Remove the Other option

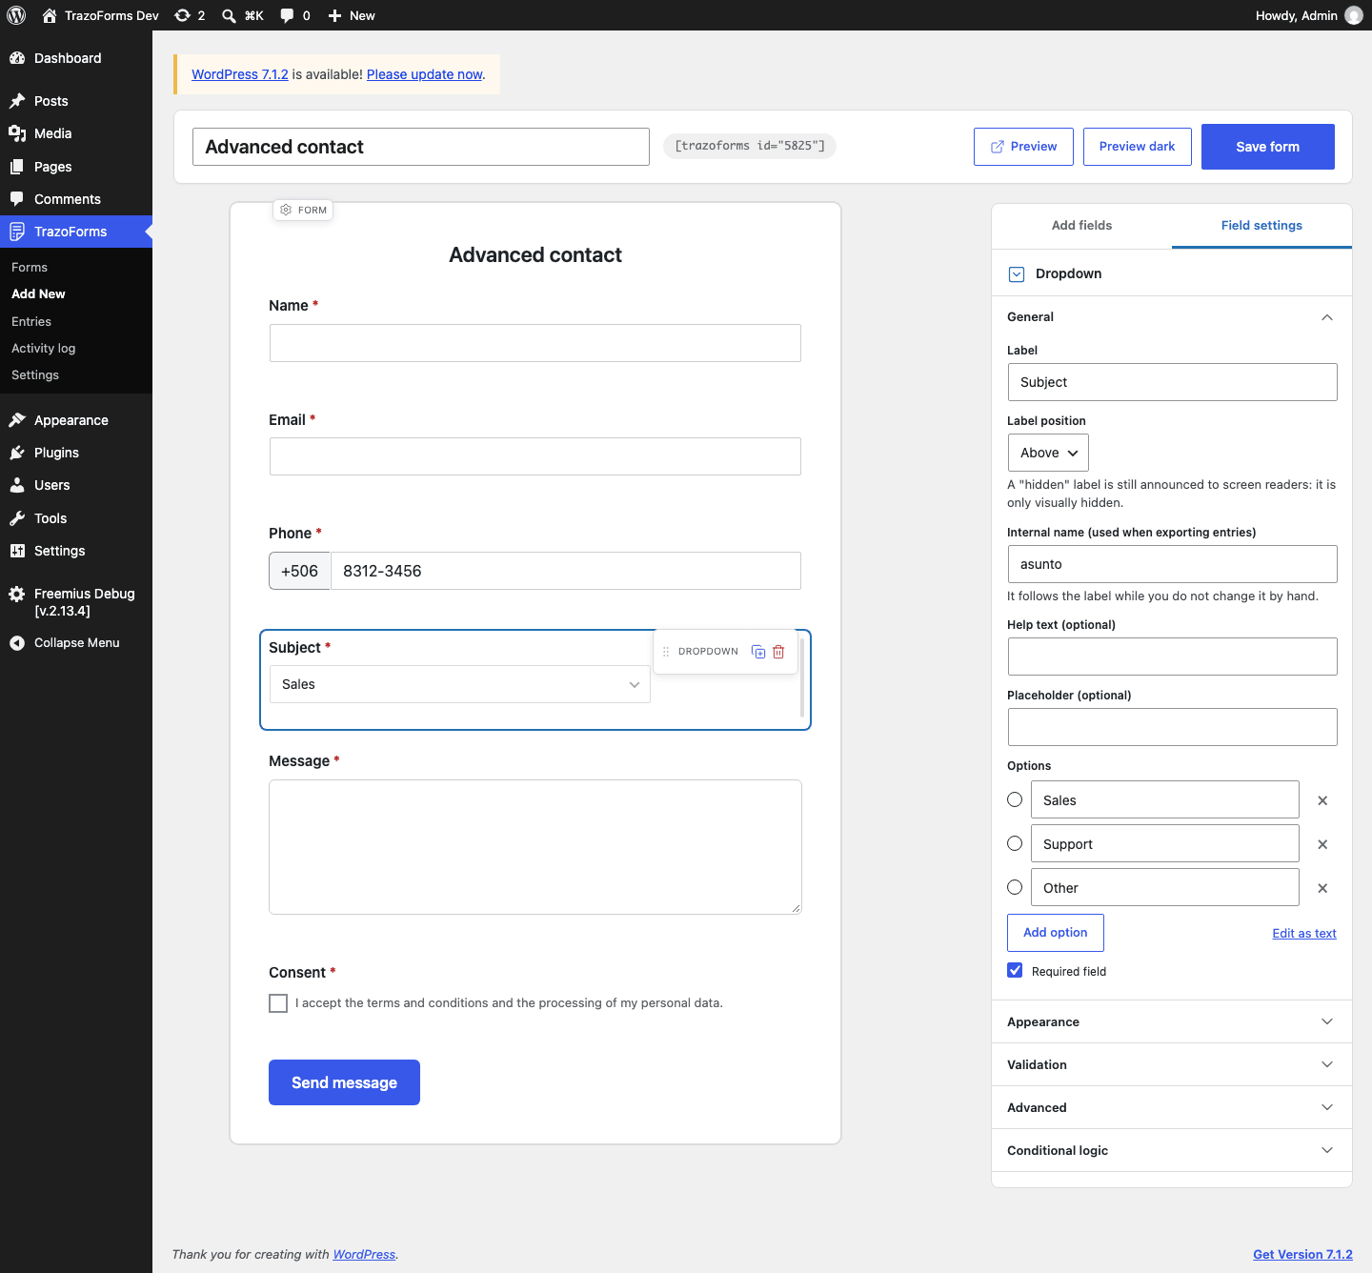click(x=1322, y=888)
